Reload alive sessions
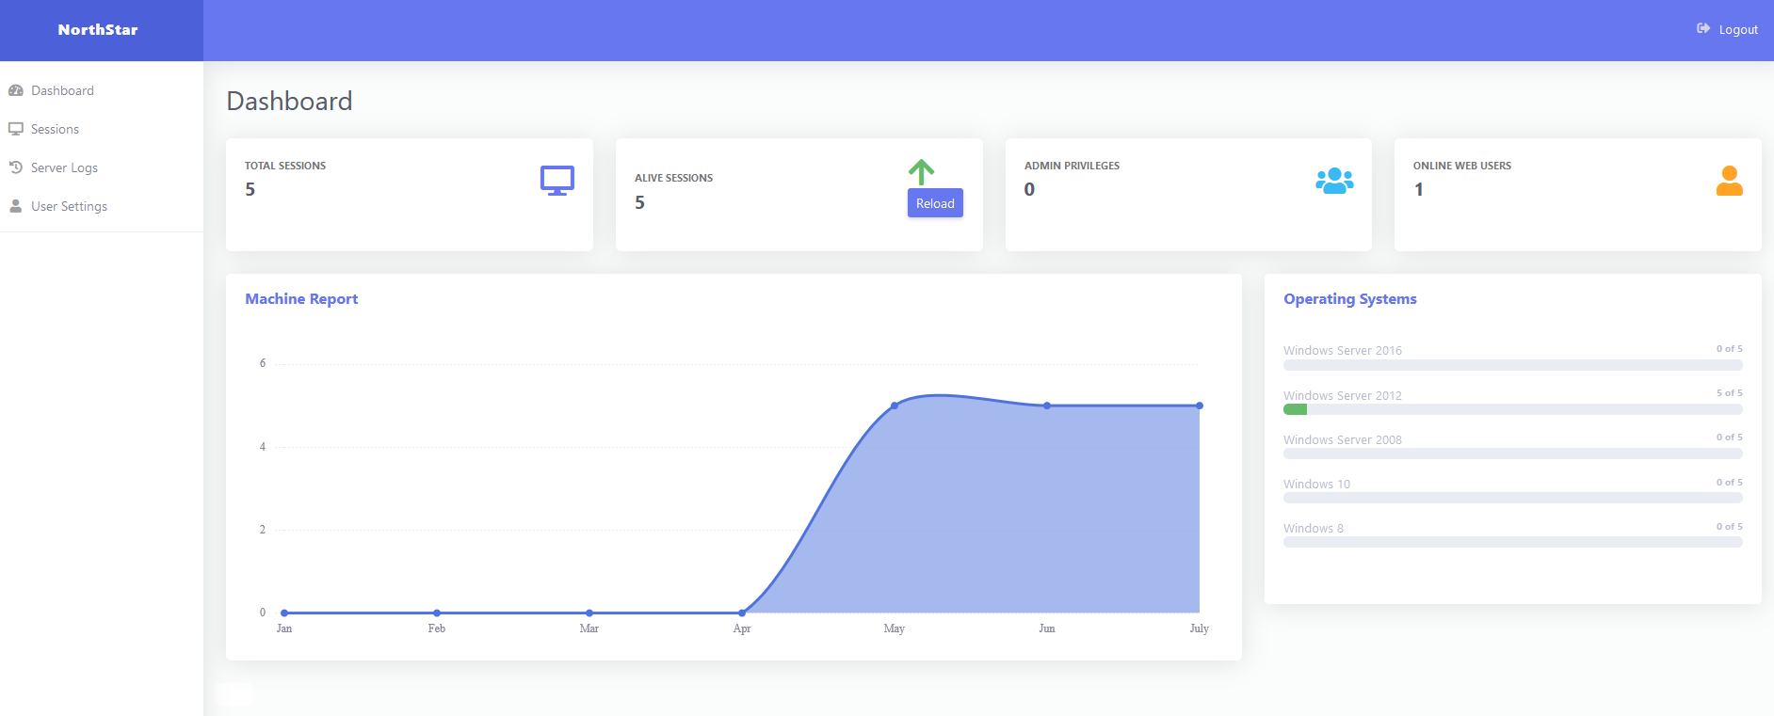Screen dimensions: 1774x716 (935, 203)
